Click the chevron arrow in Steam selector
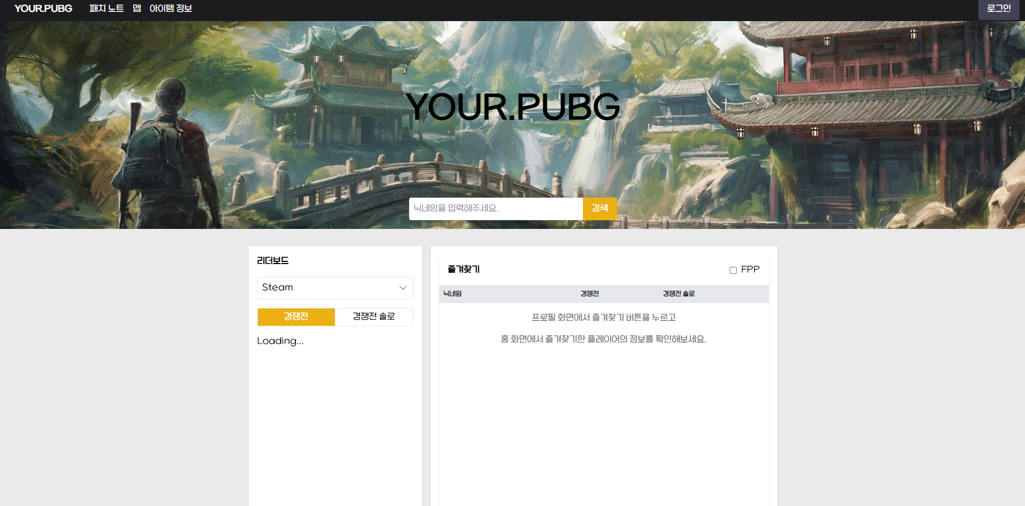1025x506 pixels. 403,288
